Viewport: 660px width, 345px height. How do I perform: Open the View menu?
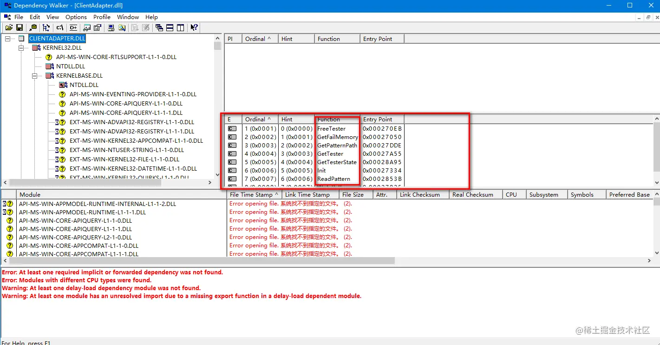pos(52,17)
